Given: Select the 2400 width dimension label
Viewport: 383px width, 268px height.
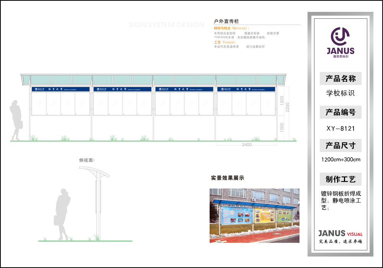Looking at the screenshot, I should pyautogui.click(x=247, y=145).
